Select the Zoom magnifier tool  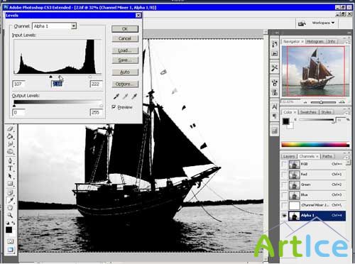(x=10, y=215)
